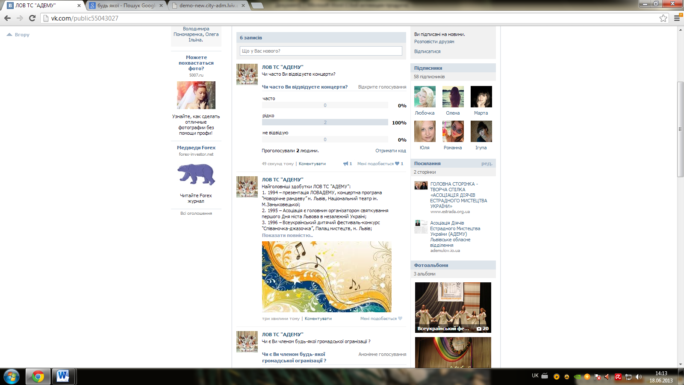Click ред. to edit links
Viewport: 684px width, 385px height.
487,163
